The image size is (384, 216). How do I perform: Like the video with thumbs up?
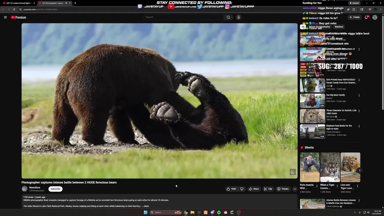tap(231, 189)
